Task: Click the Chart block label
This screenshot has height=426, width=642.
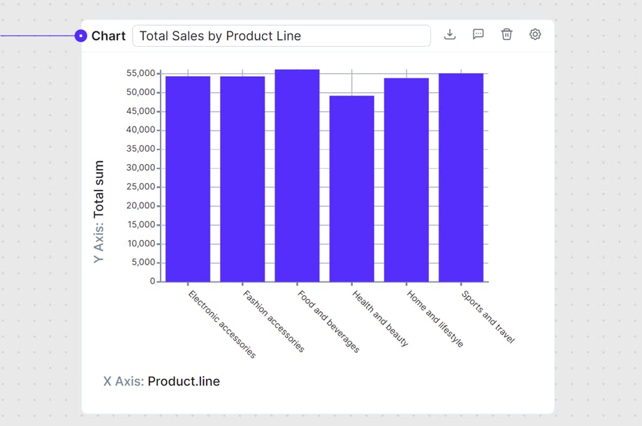Action: (x=109, y=35)
